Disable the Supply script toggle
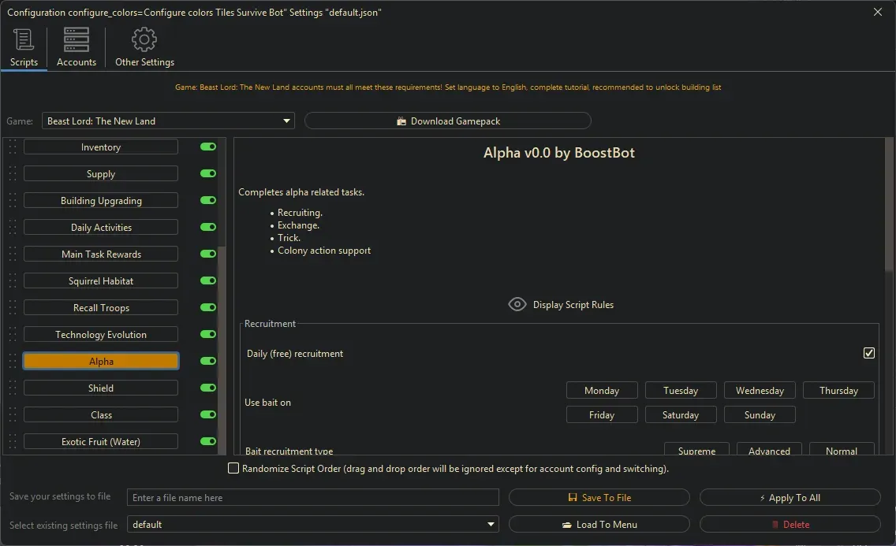The width and height of the screenshot is (896, 546). (208, 174)
